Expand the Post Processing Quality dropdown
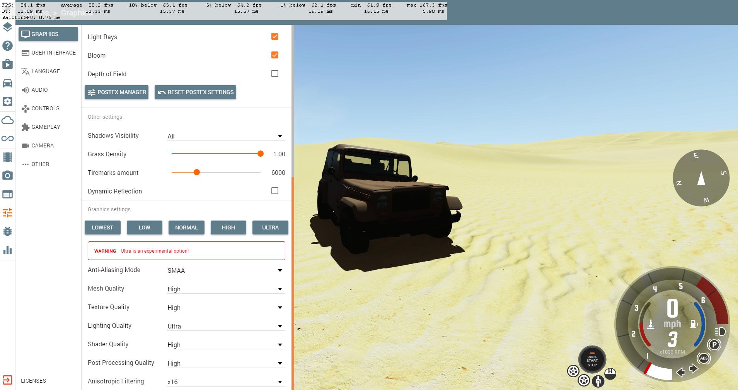738x390 pixels. click(226, 363)
